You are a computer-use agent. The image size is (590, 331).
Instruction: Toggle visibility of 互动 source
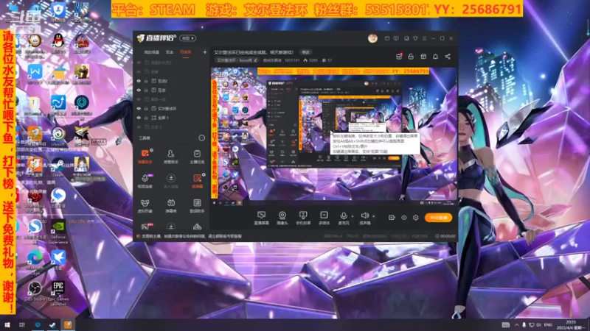(x=139, y=90)
